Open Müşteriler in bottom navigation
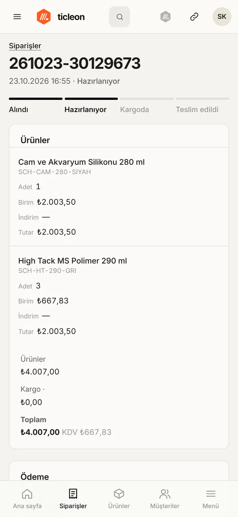Viewport: 238px width, 517px height. click(x=165, y=499)
